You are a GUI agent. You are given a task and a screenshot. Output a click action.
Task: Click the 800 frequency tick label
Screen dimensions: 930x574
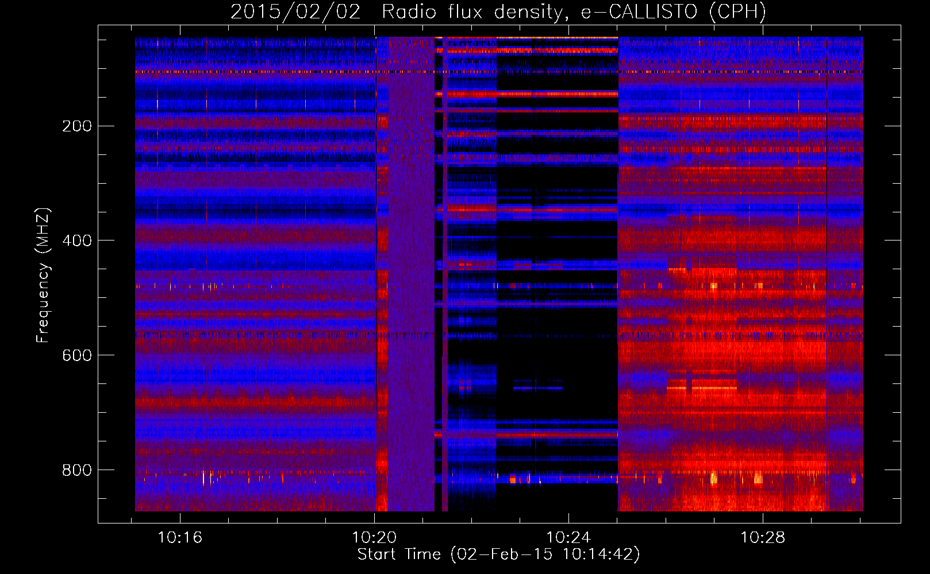pos(77,470)
